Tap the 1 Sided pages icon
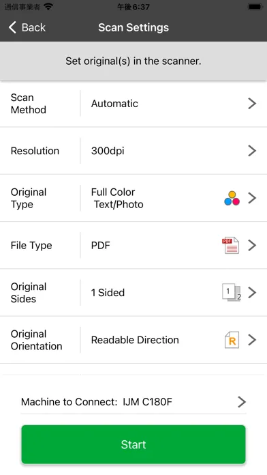 (232, 293)
